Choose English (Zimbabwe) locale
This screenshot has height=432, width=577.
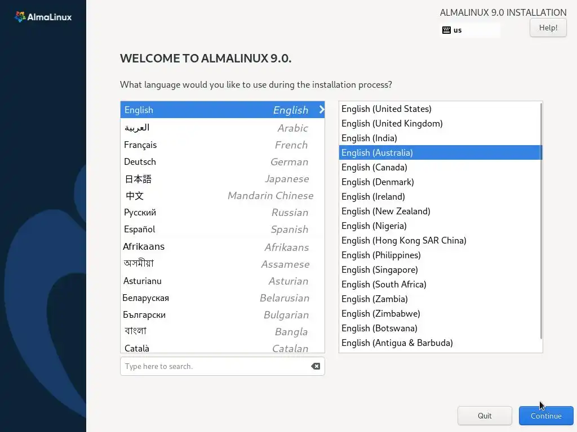point(440,313)
